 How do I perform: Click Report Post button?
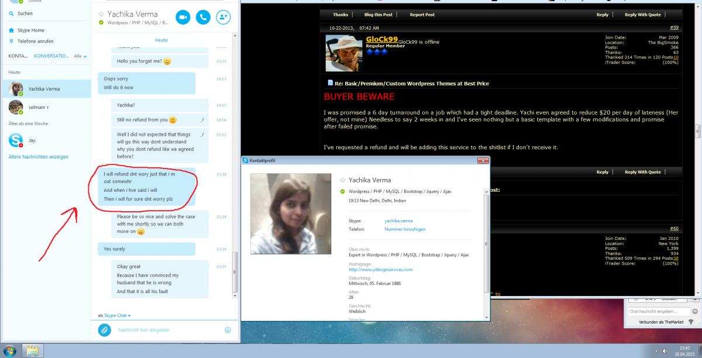click(422, 15)
